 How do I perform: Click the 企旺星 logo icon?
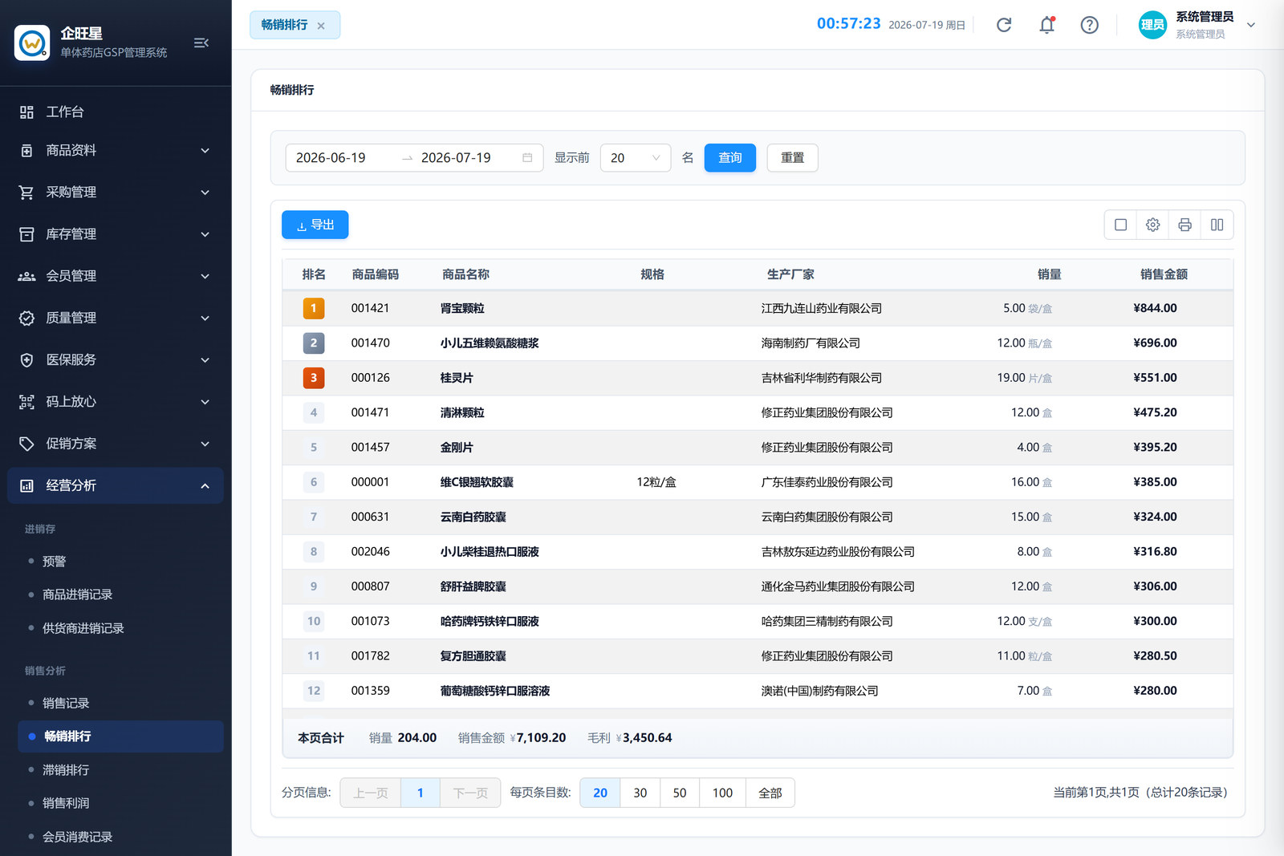point(32,43)
